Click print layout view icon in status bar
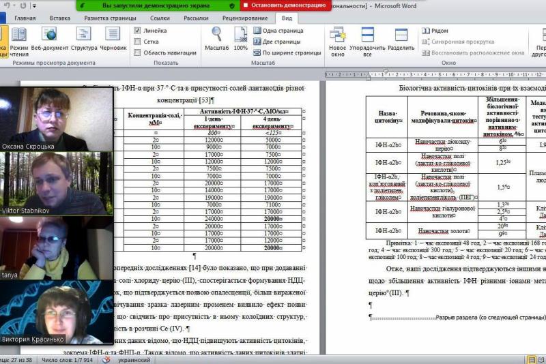Image resolution: width=546 pixels, height=364 pixels. click(x=532, y=360)
